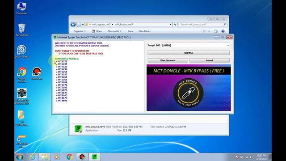The height and width of the screenshot is (161, 286).
Task: Open the volume icon in system tray
Action: click(251, 157)
